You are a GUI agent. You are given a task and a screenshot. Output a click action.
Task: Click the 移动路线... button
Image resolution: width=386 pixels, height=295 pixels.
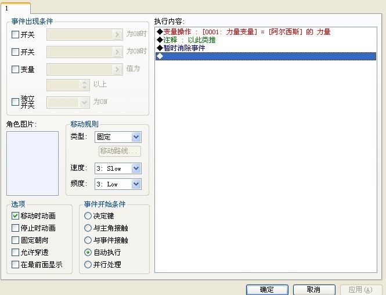coord(120,151)
